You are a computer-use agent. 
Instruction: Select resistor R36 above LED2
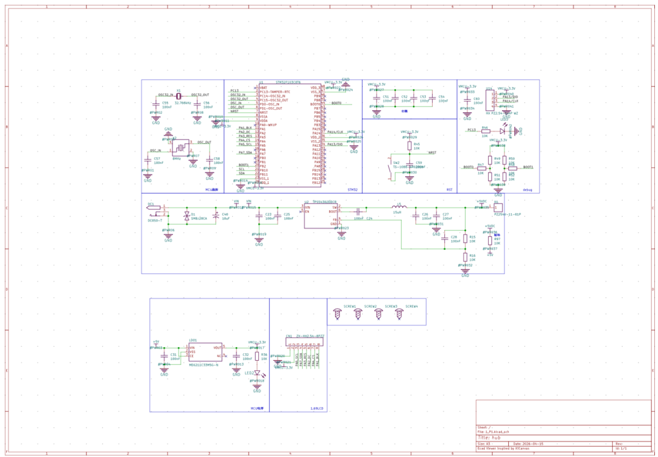point(257,356)
